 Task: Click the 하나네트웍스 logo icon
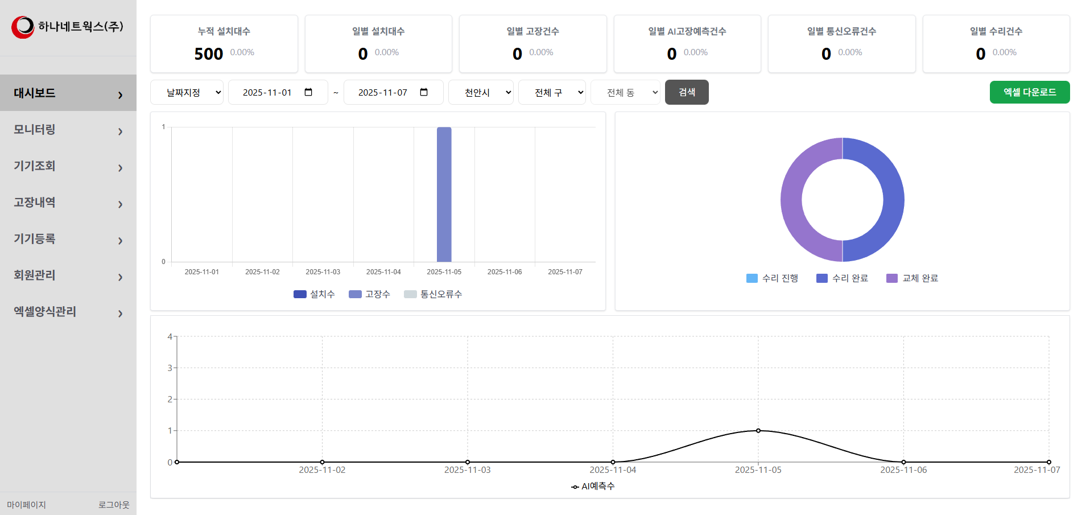(x=23, y=27)
